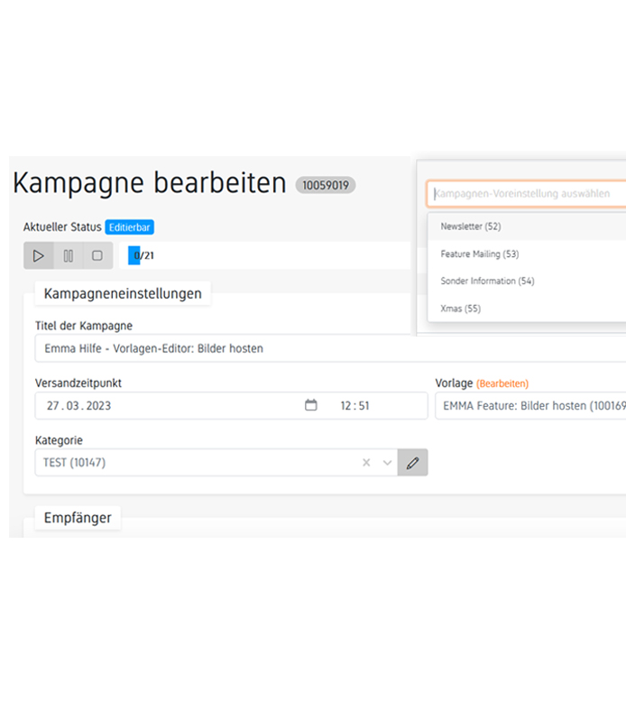Expand the Kategorie dropdown chevron
Viewport: 626px width, 701px height.
pos(388,463)
